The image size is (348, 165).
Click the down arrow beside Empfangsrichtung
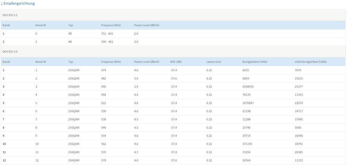[x=1, y=3]
